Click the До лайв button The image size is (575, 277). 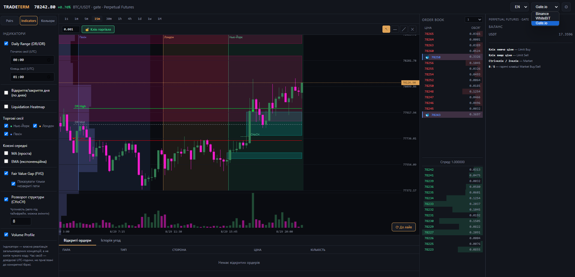403,227
